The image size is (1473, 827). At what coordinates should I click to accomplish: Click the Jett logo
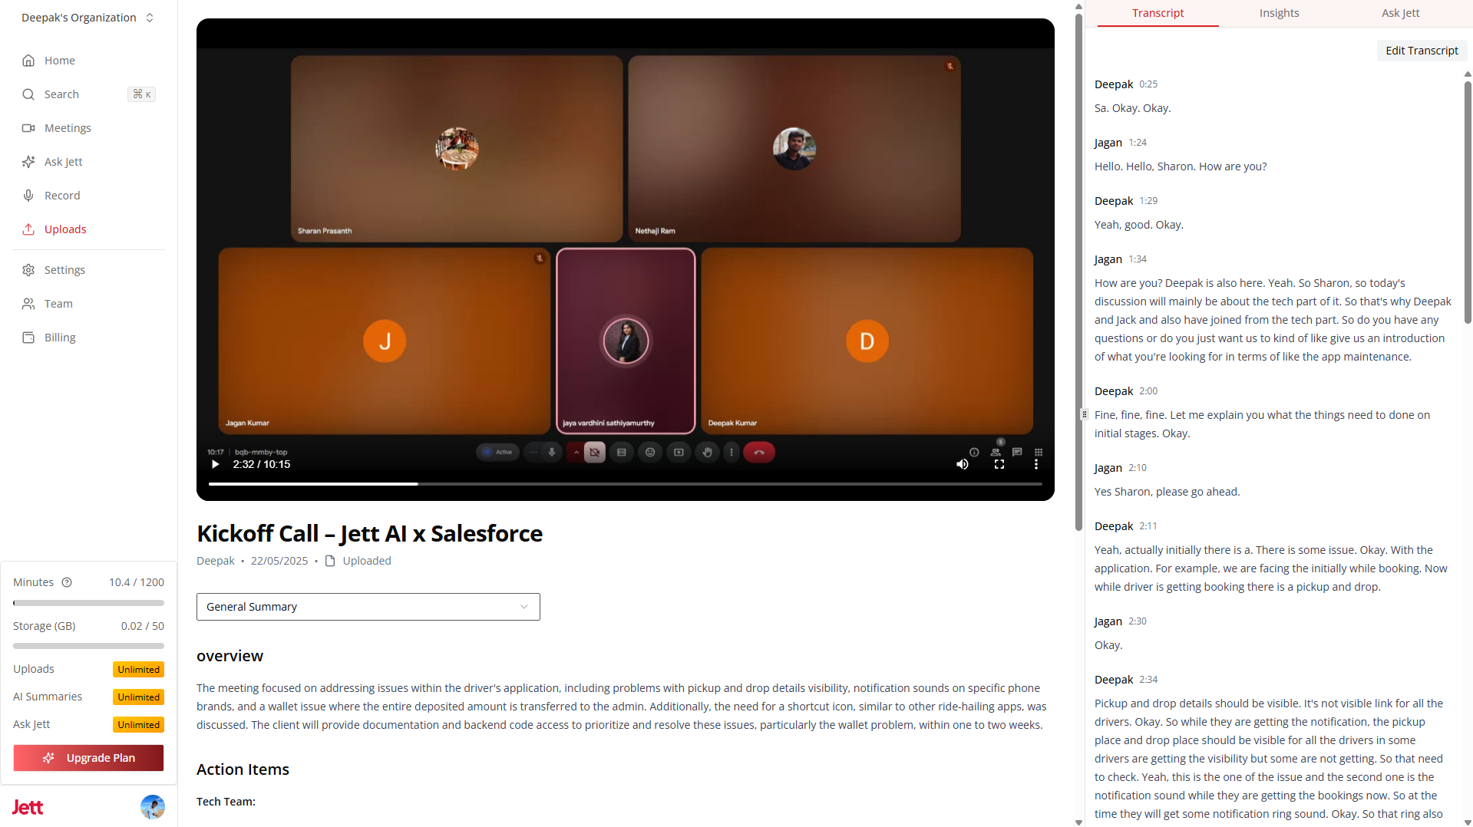[28, 807]
